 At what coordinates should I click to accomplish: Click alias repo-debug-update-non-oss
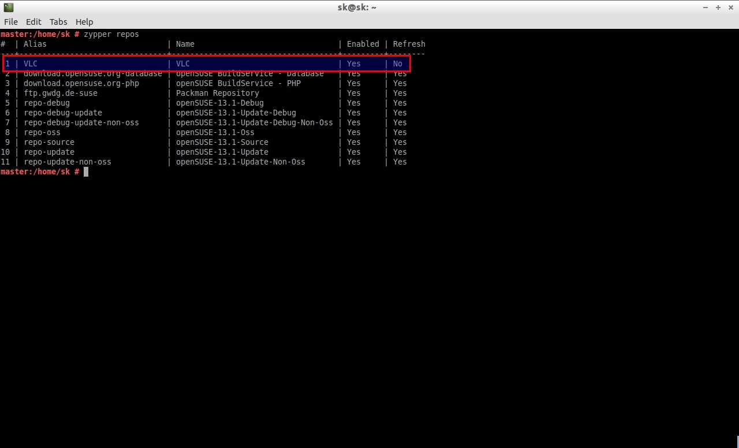81,122
